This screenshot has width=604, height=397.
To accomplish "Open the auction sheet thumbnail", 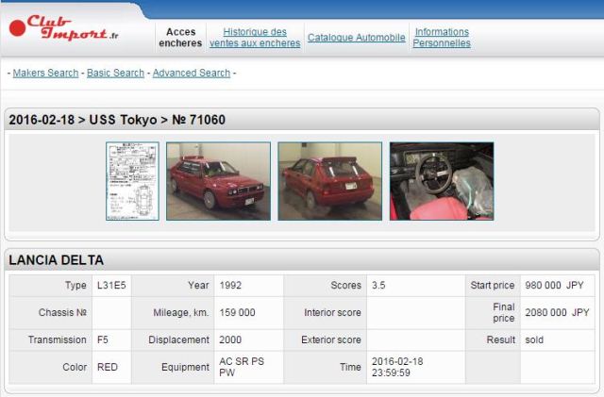I will pyautogui.click(x=132, y=181).
